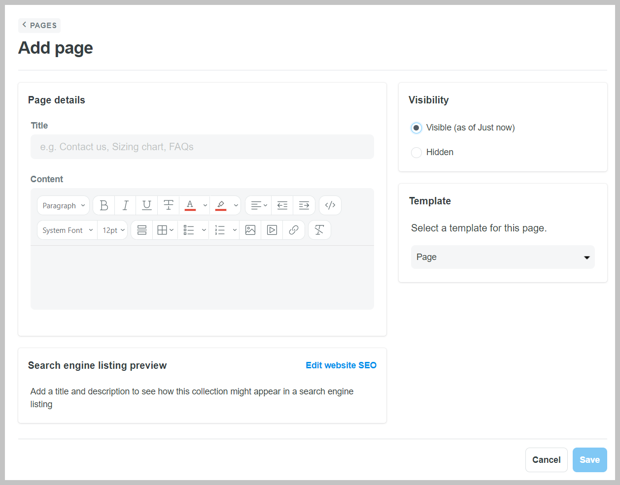Clear text formatting
This screenshot has height=485, width=620.
point(319,230)
